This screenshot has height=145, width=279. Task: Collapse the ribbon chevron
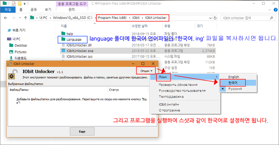pyautogui.click(x=269, y=10)
